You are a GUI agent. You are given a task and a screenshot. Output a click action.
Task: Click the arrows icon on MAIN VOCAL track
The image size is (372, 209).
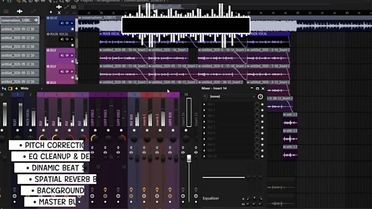pyautogui.click(x=67, y=39)
